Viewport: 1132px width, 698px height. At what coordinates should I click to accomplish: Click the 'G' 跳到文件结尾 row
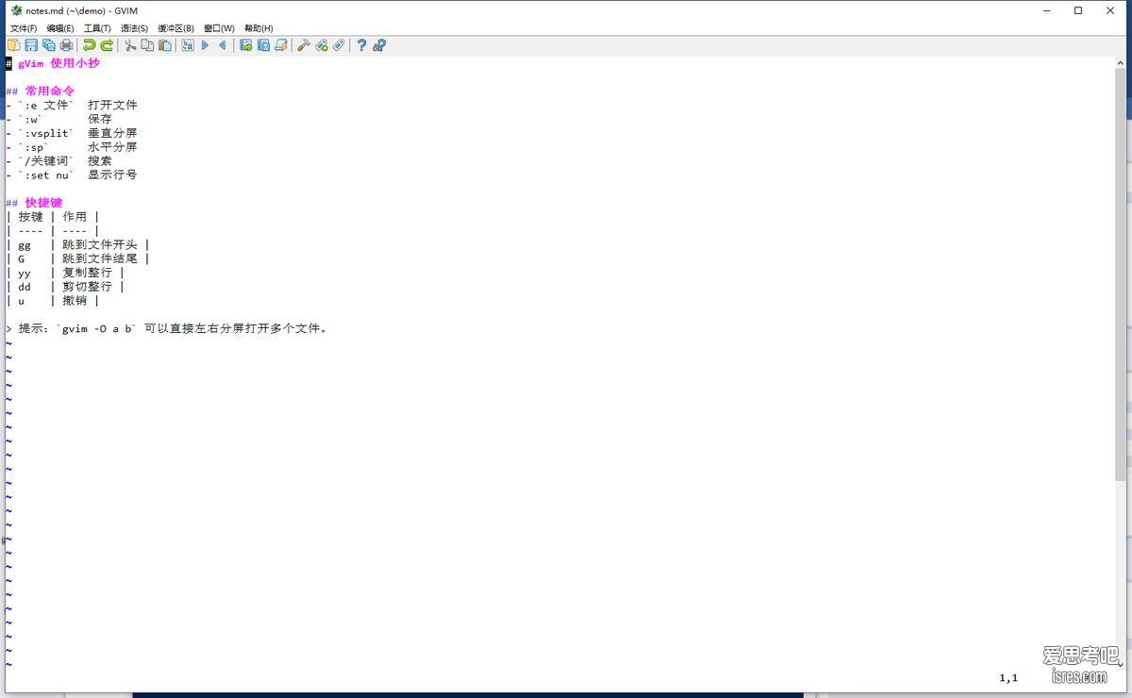click(x=78, y=258)
